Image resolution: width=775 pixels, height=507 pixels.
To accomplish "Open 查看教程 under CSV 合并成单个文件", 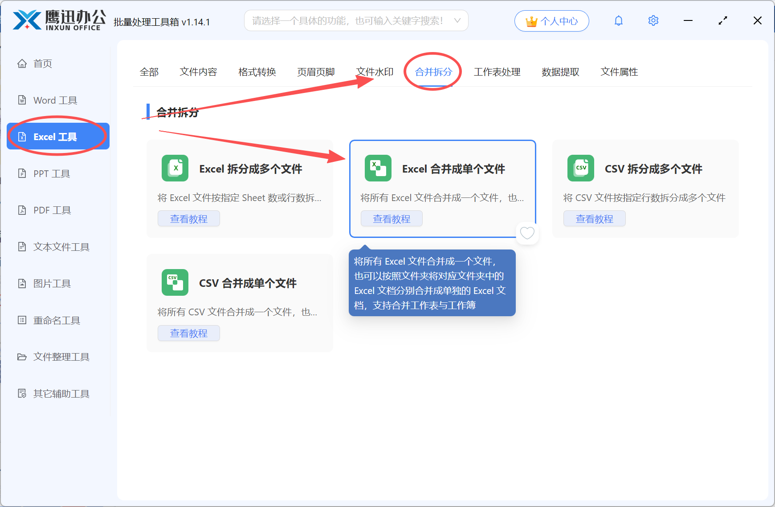I will 188,333.
